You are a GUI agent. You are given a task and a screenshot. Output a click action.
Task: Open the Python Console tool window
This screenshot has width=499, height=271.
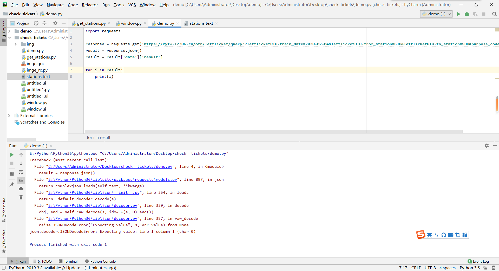click(x=100, y=261)
